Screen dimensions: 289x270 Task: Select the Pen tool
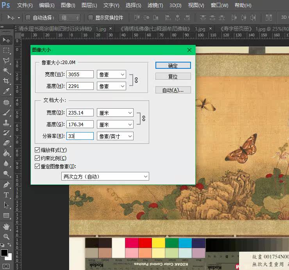coord(6,184)
